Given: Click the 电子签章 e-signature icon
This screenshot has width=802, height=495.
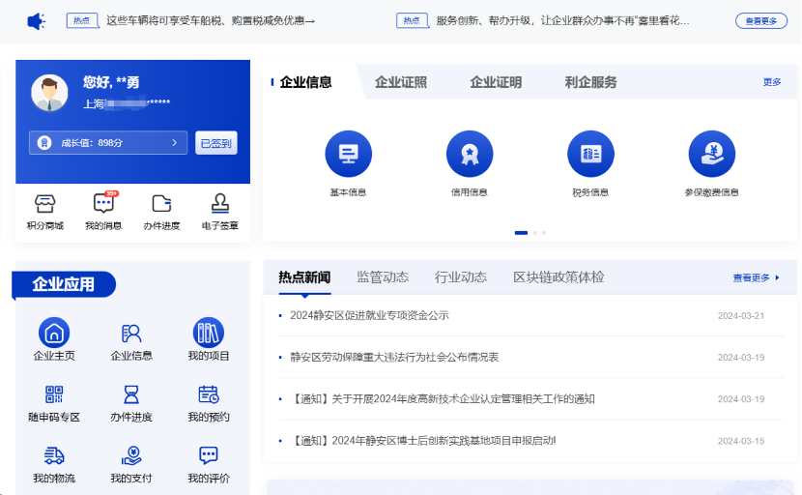Looking at the screenshot, I should pos(219,204).
